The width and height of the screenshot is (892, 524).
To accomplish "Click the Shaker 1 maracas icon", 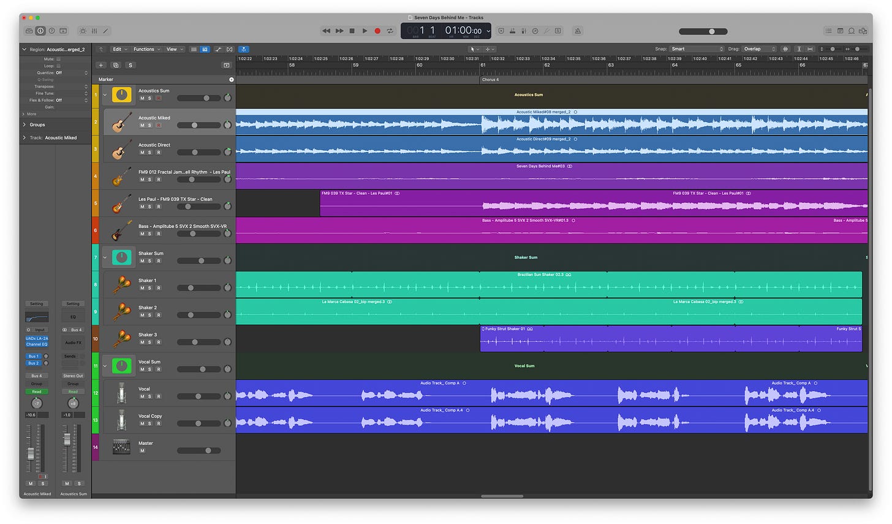I will [x=122, y=284].
